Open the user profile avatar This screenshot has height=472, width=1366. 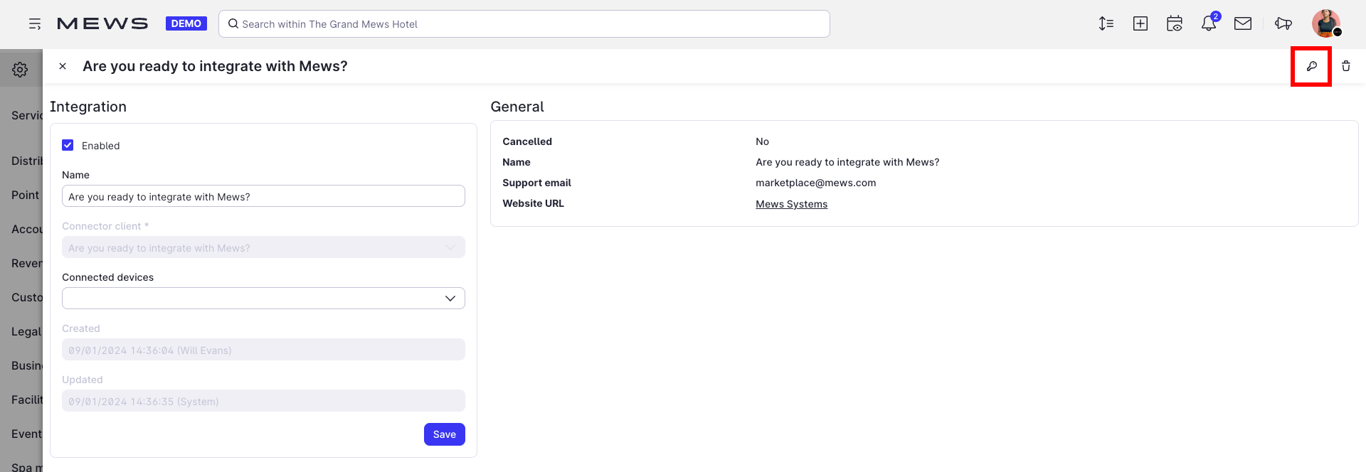(x=1325, y=23)
